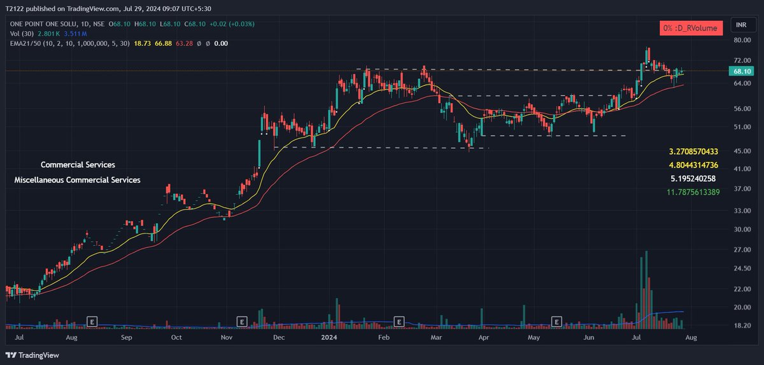Click the EMA legend value 66.88

tap(165, 43)
